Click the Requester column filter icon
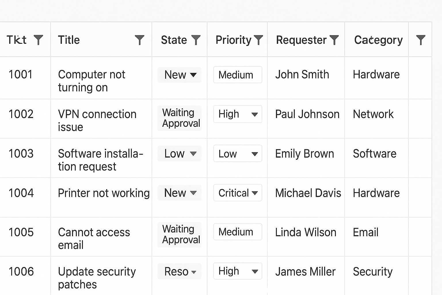Image resolution: width=442 pixels, height=295 pixels. click(x=334, y=40)
